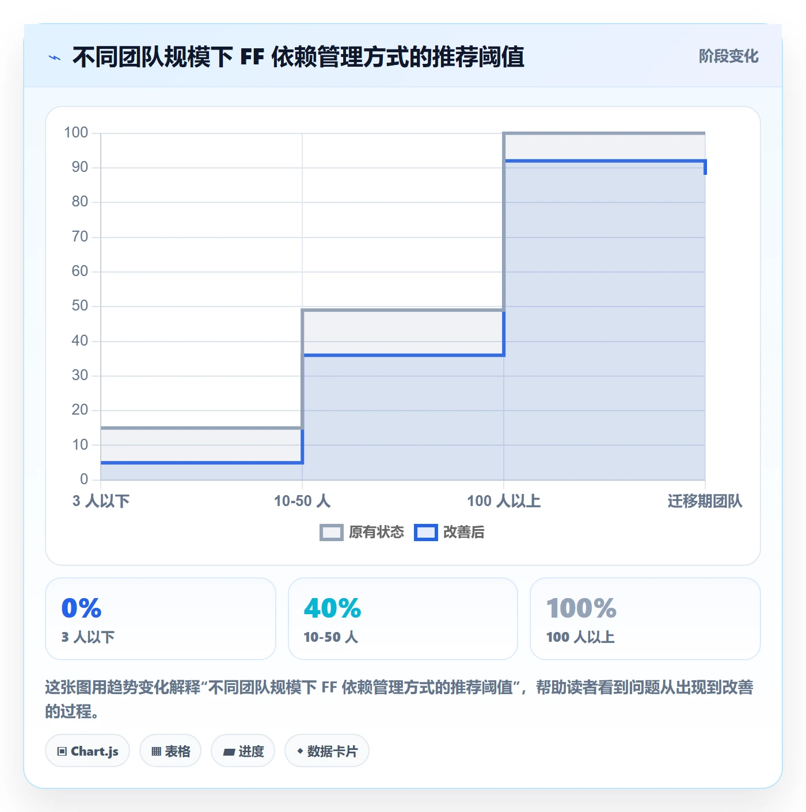This screenshot has height=812, width=806.
Task: Click the y-axis value 100
Action: (x=76, y=133)
